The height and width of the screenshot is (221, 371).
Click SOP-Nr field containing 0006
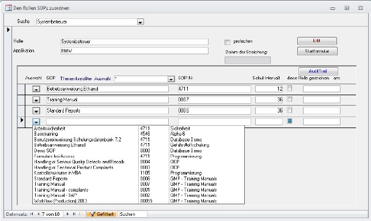click(214, 111)
